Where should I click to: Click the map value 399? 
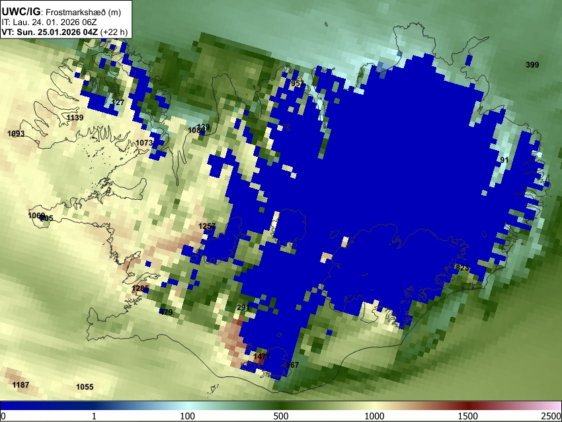(532, 65)
